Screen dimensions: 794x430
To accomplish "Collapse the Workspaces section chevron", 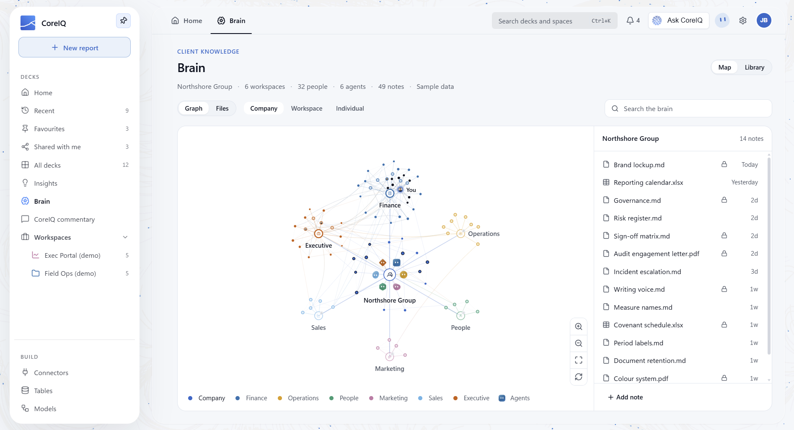I will point(125,237).
